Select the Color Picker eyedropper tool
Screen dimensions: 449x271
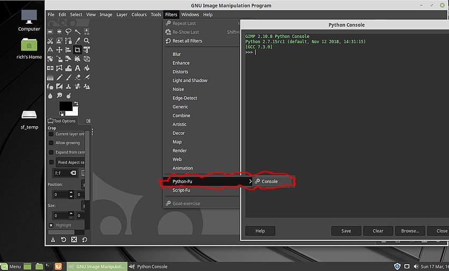[77, 41]
